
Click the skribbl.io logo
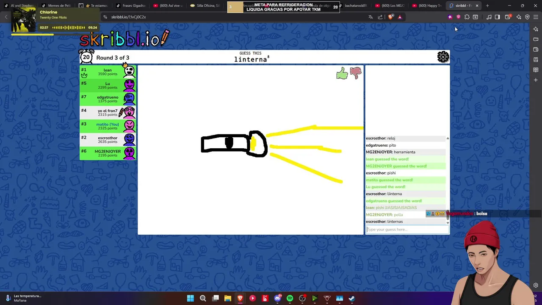124,39
